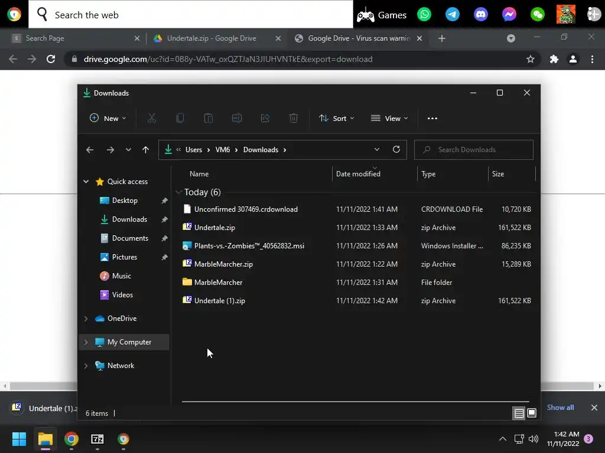Open the tab search dropdown button
This screenshot has width=605, height=453.
(511, 38)
